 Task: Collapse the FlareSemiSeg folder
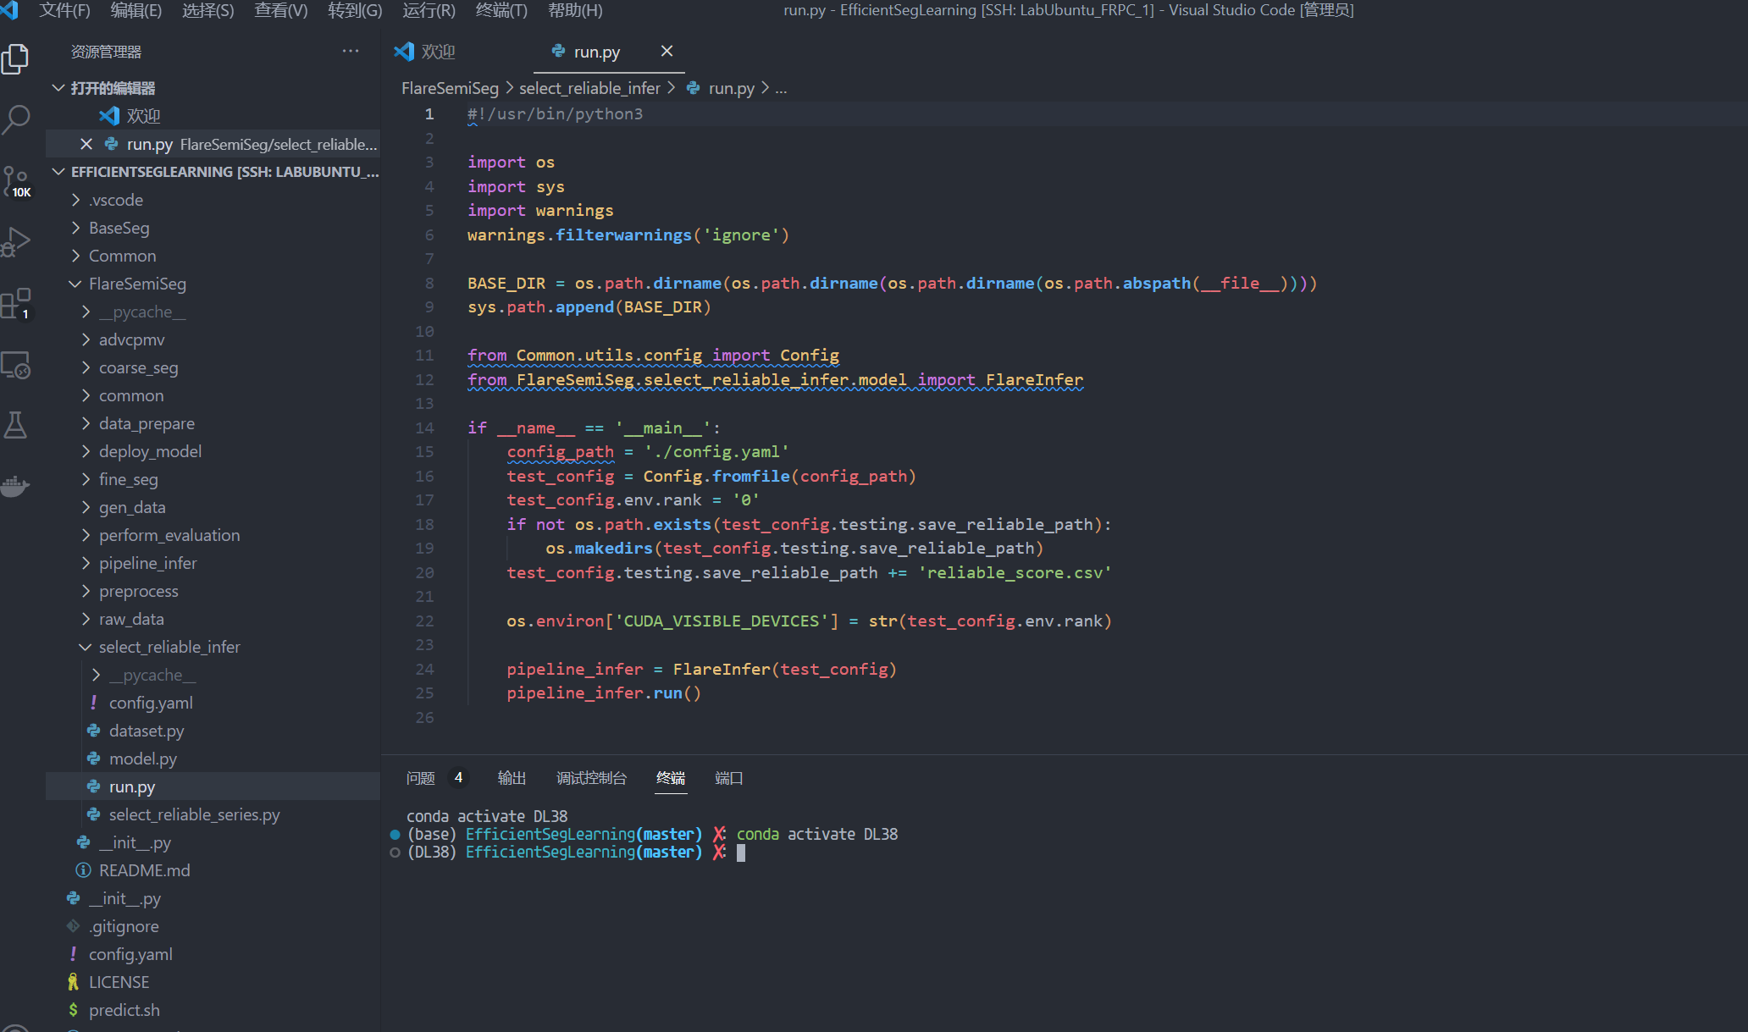pos(137,284)
